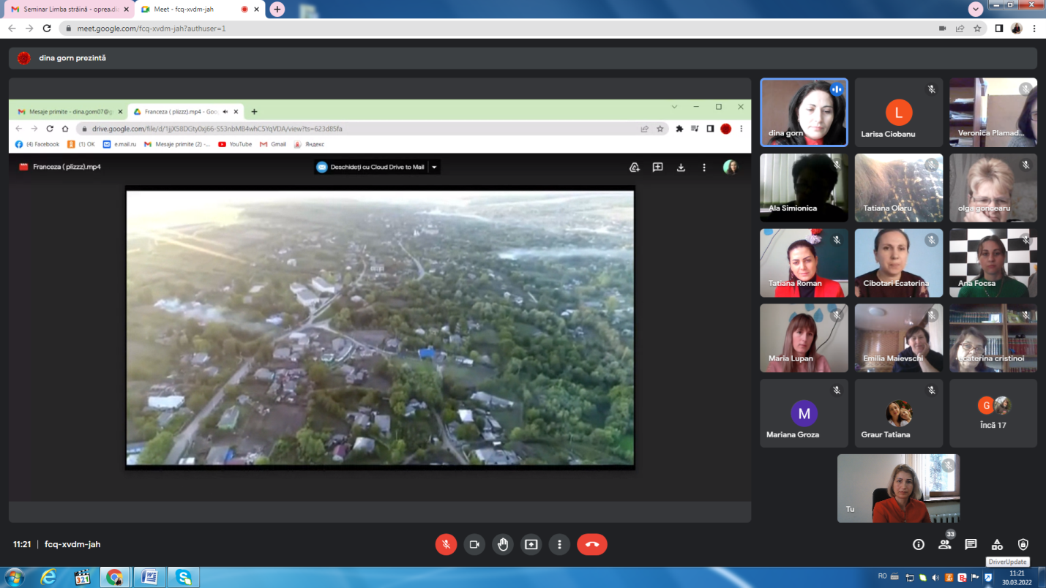This screenshot has height=588, width=1046.
Task: Toggle the camera on or off
Action: pos(474,544)
